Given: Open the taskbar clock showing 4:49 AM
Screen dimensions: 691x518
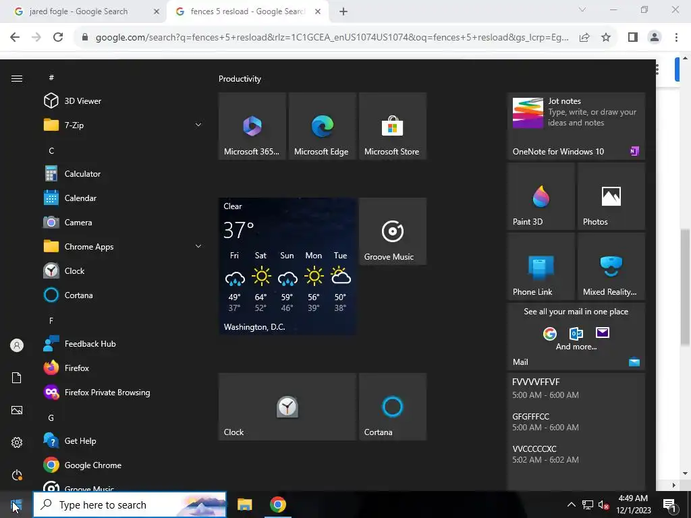Looking at the screenshot, I should pos(633,505).
